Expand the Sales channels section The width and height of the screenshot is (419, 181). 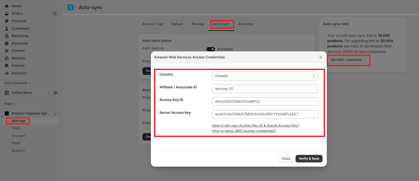pos(17,83)
